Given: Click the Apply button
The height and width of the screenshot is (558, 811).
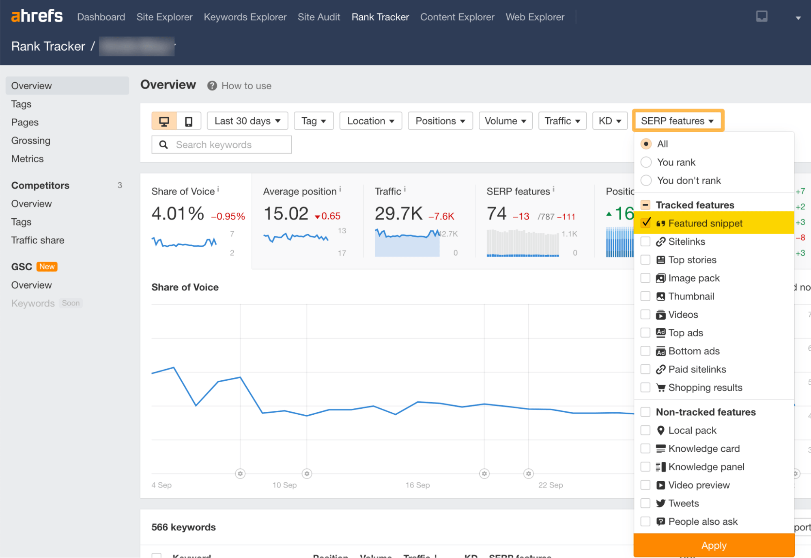Looking at the screenshot, I should [x=714, y=545].
